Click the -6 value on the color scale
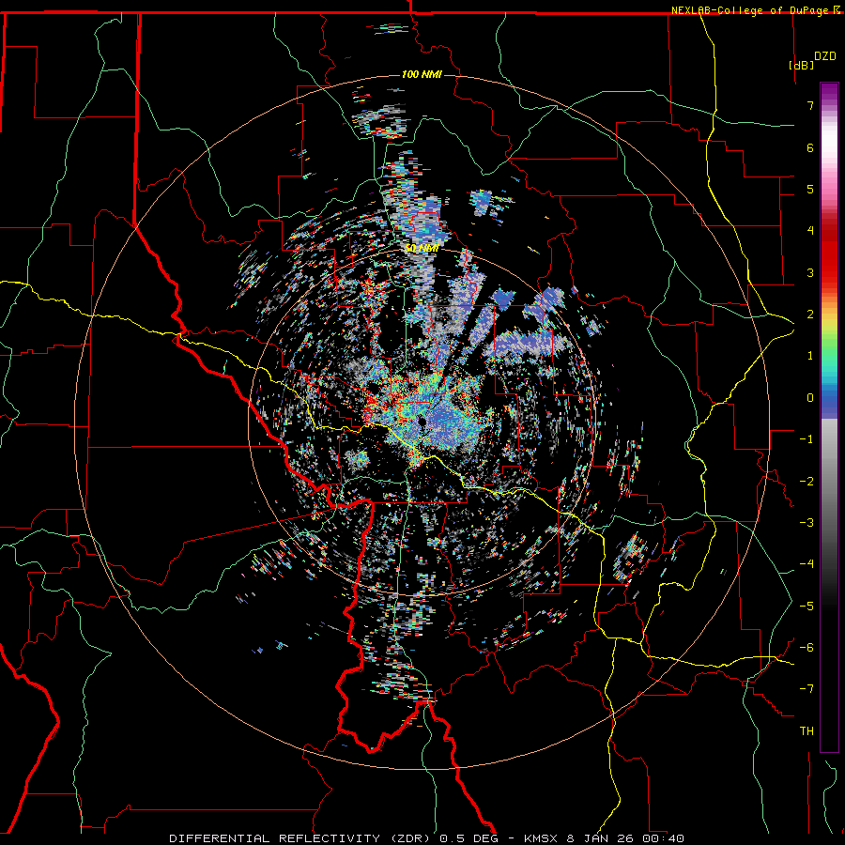Screen dimensions: 845x845 (x=807, y=648)
